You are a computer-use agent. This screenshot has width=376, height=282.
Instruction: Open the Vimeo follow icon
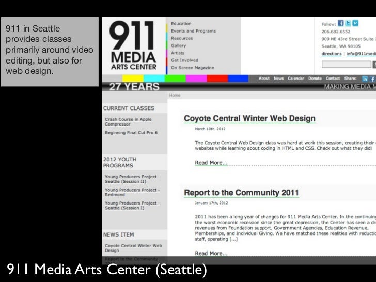tap(355, 23)
